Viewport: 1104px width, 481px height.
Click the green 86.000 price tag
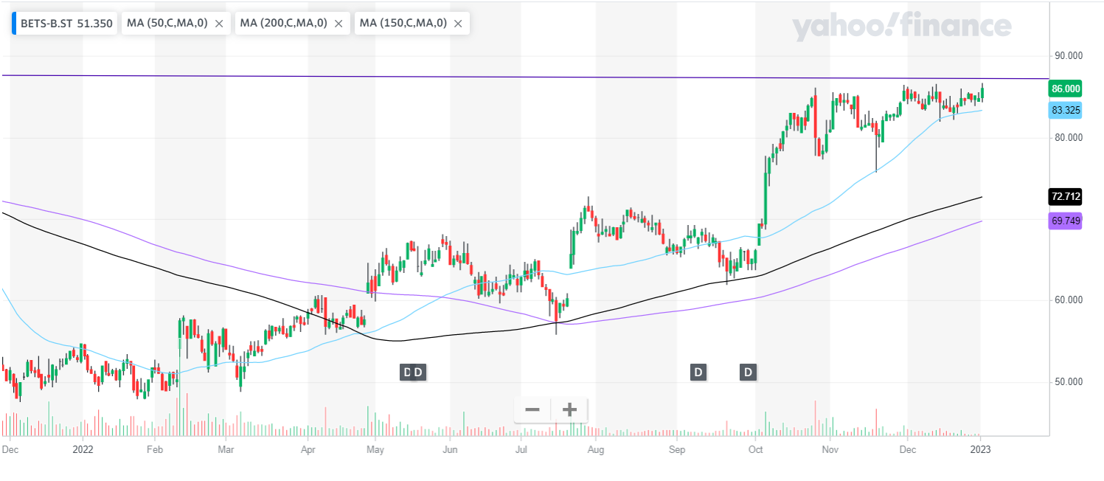click(x=1066, y=89)
